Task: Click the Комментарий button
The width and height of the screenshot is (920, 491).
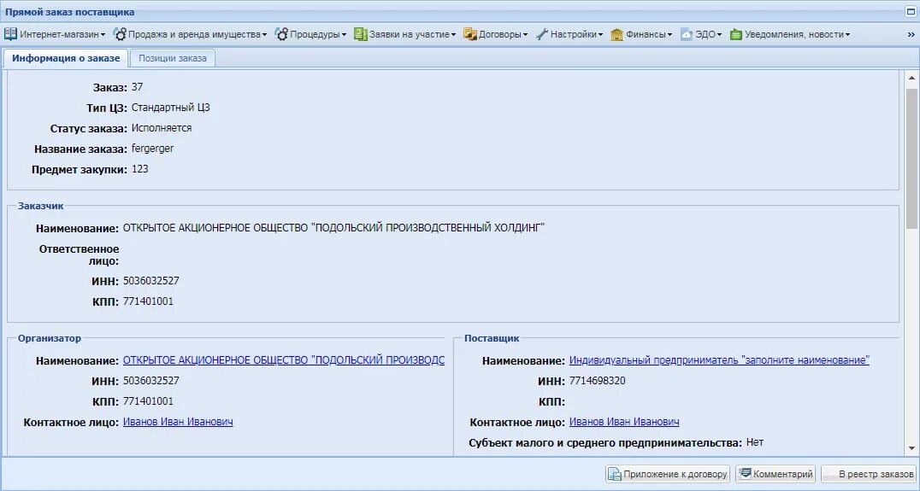Action: tap(776, 473)
